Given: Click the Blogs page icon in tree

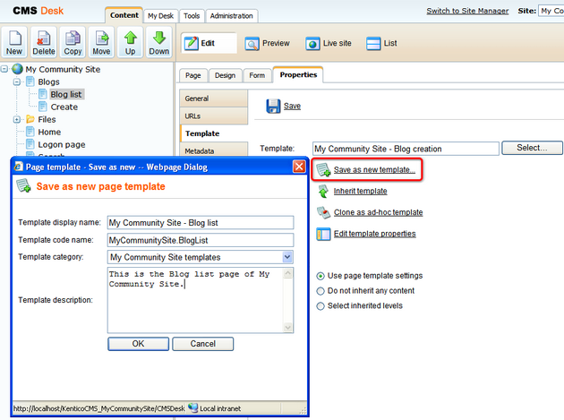Looking at the screenshot, I should pyautogui.click(x=30, y=81).
